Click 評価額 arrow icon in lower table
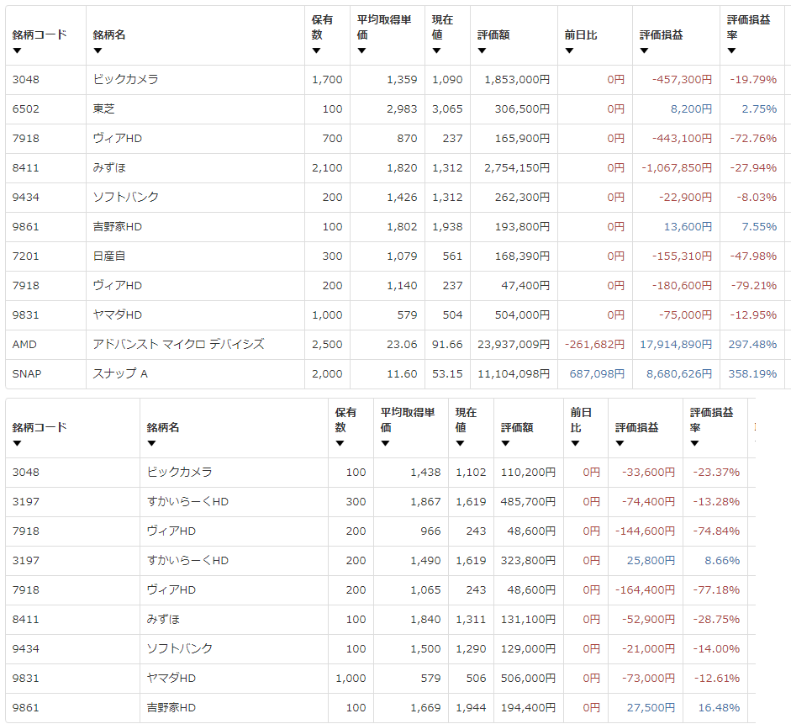This screenshot has height=724, width=791. click(505, 443)
